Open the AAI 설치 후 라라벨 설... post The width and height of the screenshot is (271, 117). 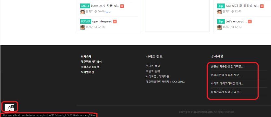(x=242, y=6)
